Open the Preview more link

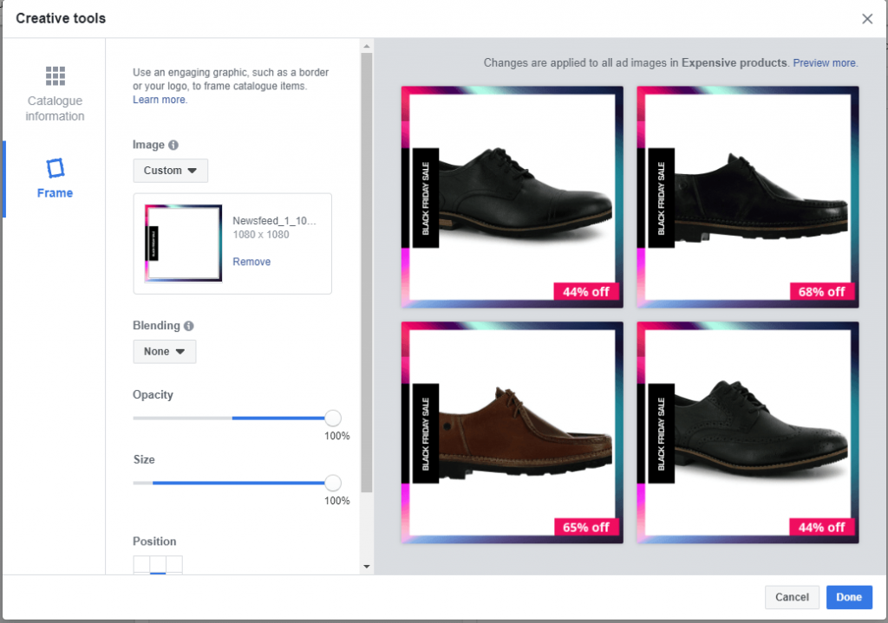tap(825, 63)
